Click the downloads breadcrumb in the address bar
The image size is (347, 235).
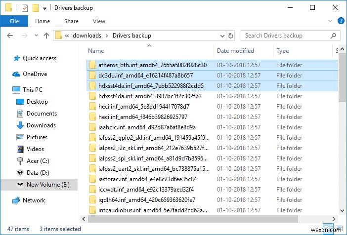(x=87, y=36)
